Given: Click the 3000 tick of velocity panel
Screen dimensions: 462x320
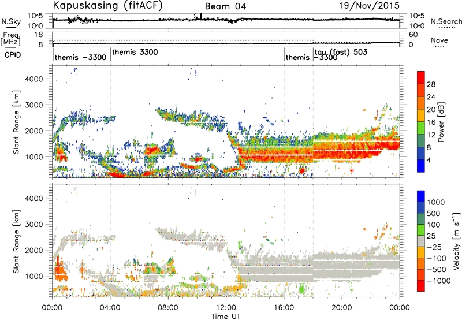Looking at the screenshot, I should coord(34,224).
